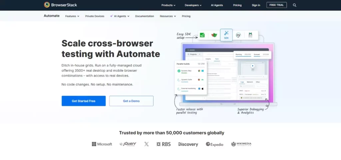Open Pricing in Automate subnav
The height and width of the screenshot is (160, 341).
click(186, 16)
